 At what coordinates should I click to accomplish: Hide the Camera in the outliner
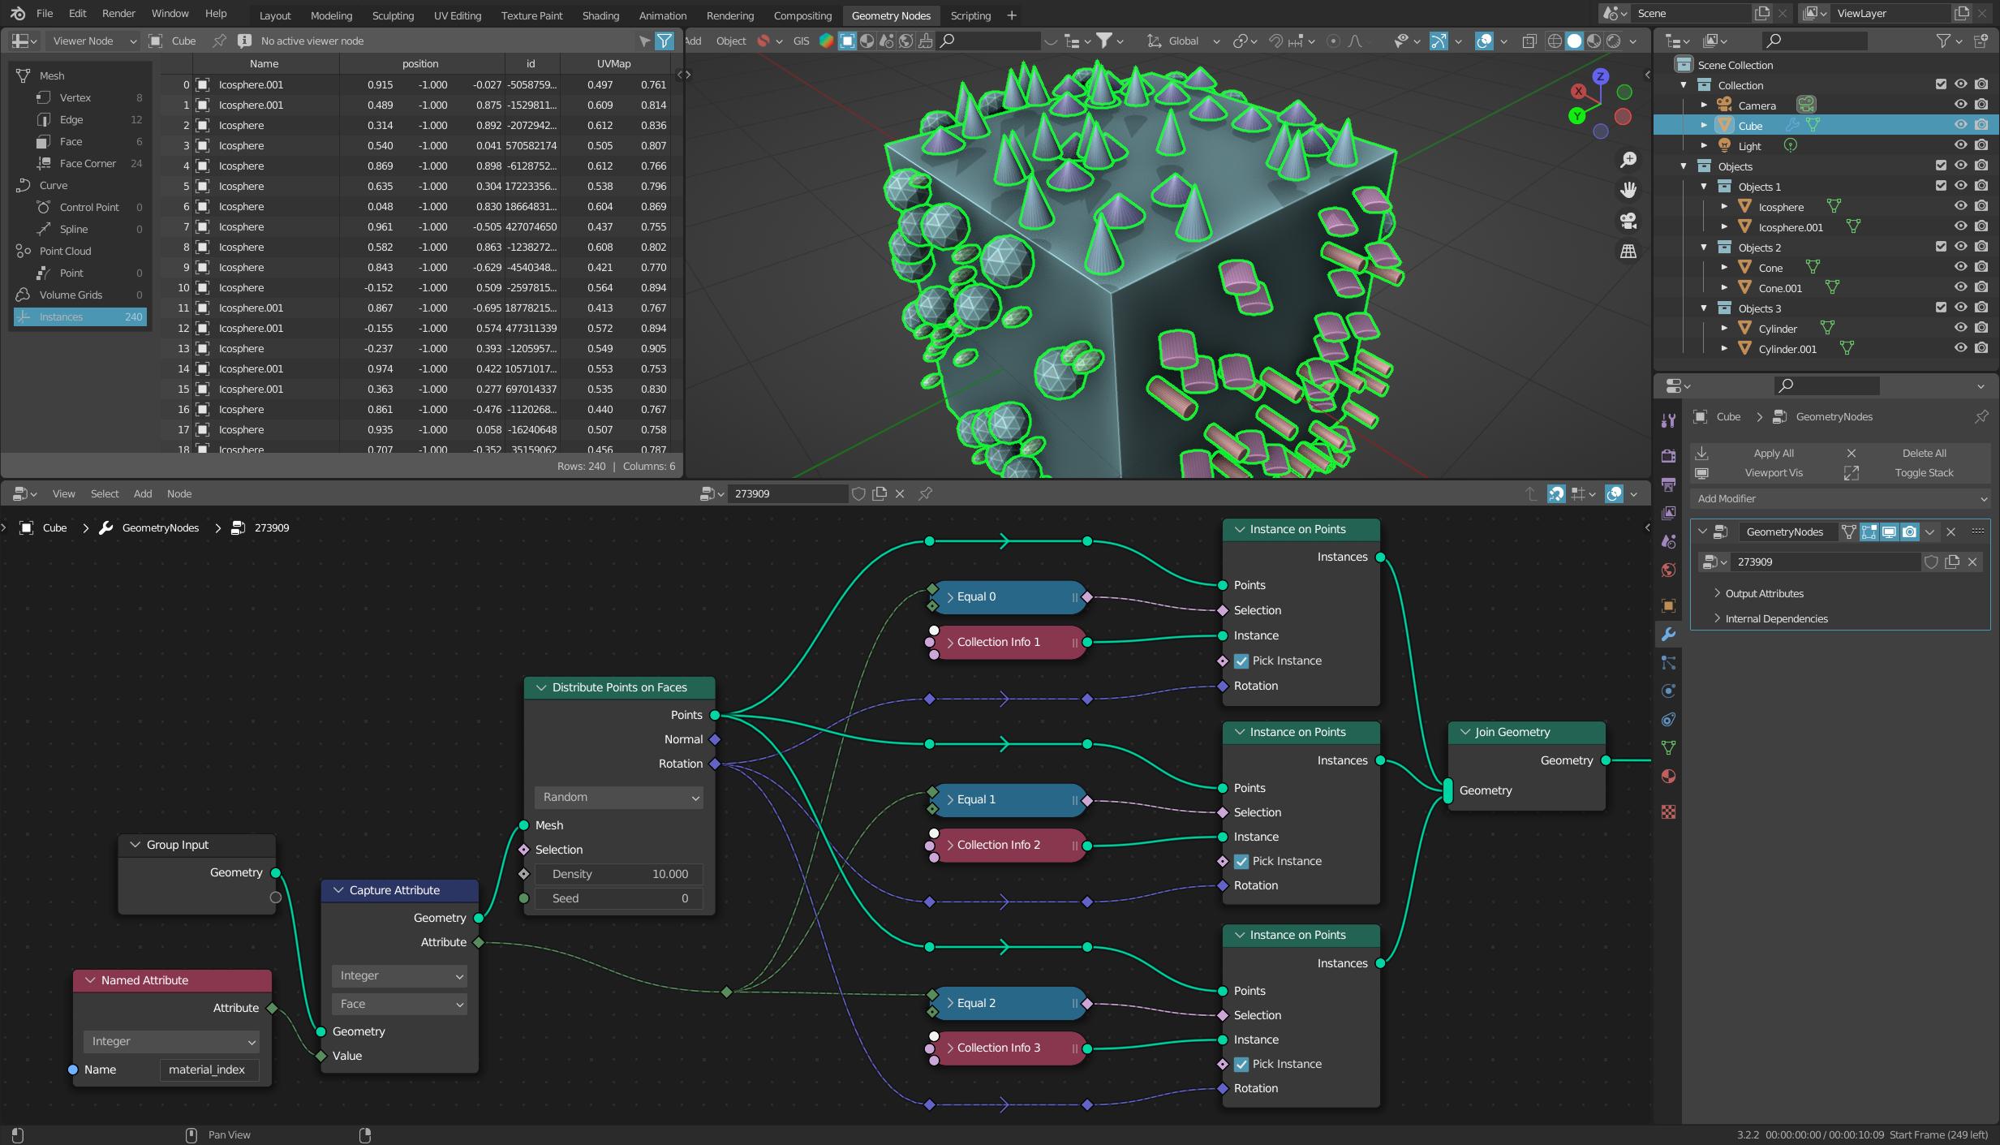pos(1960,105)
